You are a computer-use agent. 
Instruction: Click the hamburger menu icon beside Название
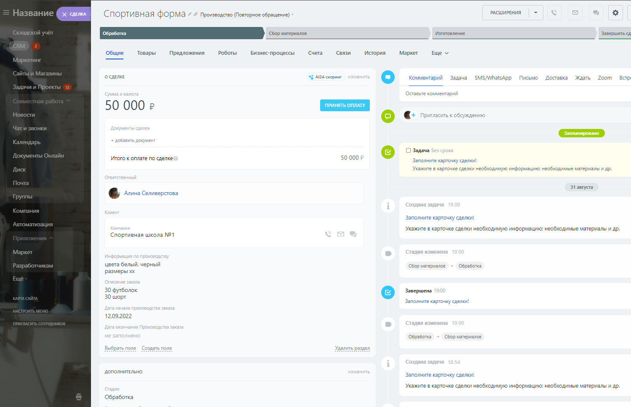coord(6,13)
